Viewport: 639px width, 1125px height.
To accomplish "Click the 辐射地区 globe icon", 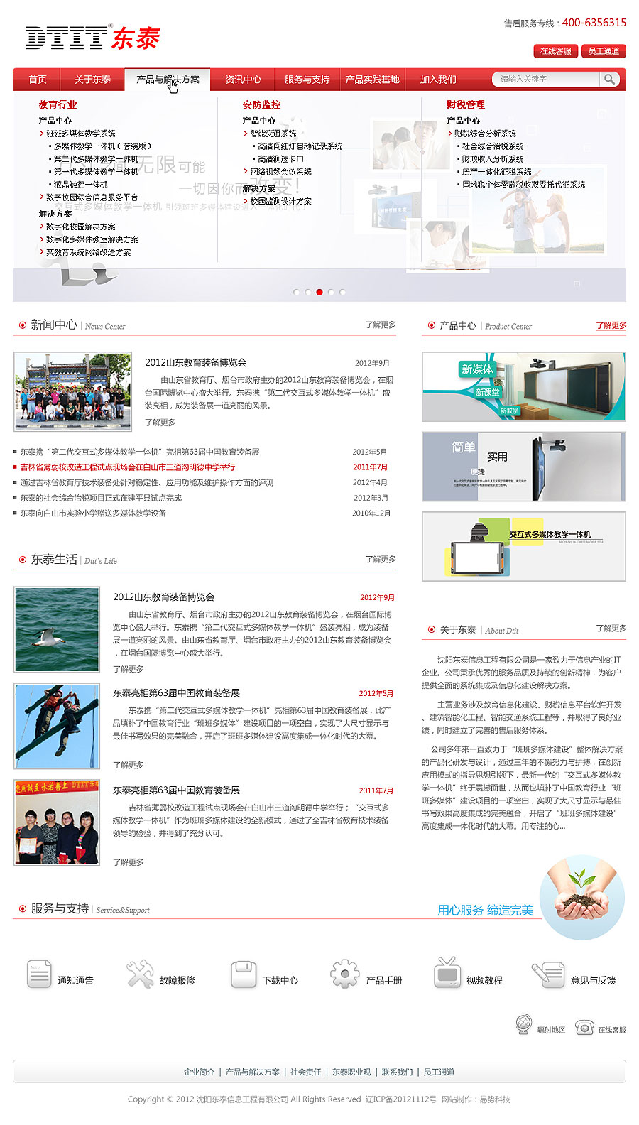I will (523, 1025).
